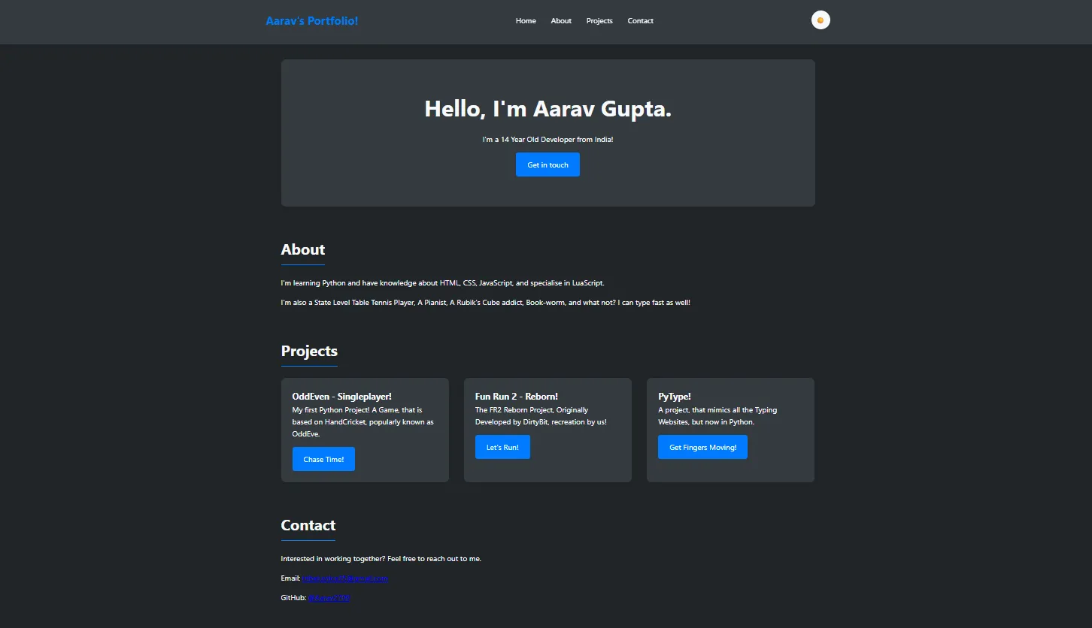Click the "Aarav's Portfolio!" site logo
Screen dimensions: 1092x628
tap(312, 21)
